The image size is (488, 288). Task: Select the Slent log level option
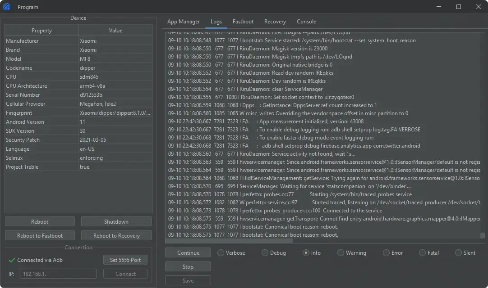458,253
